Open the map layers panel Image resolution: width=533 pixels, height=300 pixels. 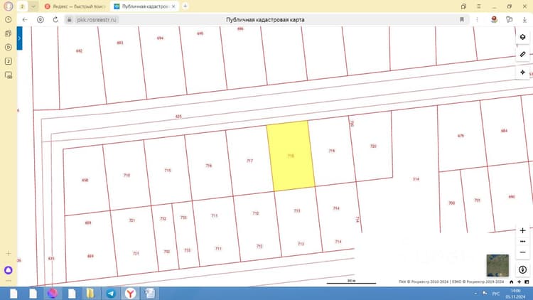(x=522, y=37)
